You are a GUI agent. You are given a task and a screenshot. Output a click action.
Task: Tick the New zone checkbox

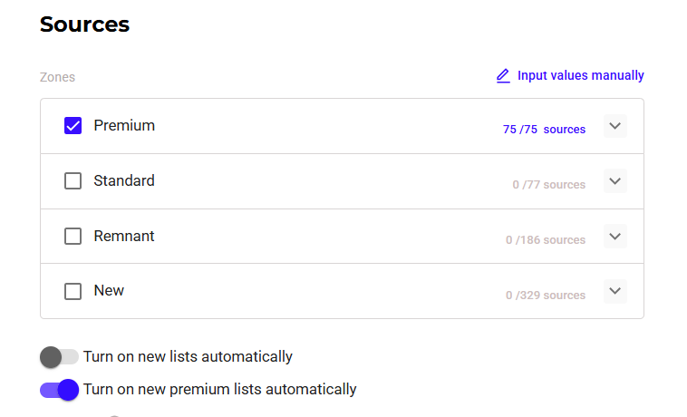coord(73,291)
